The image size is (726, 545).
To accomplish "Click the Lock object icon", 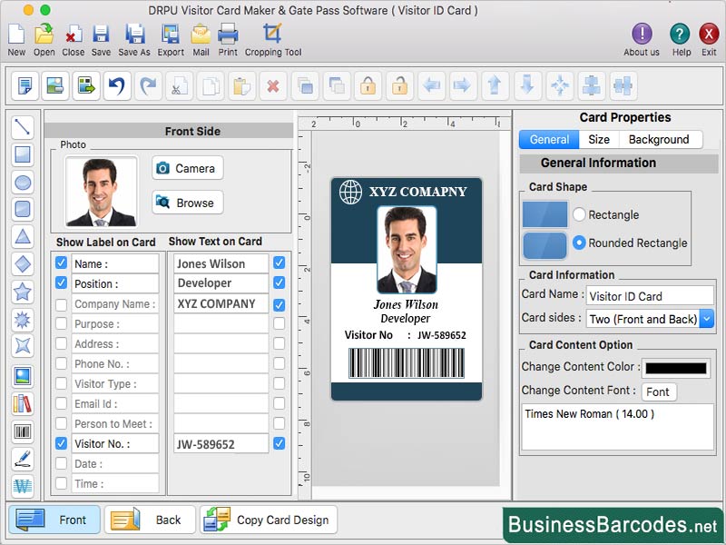I will click(x=367, y=85).
